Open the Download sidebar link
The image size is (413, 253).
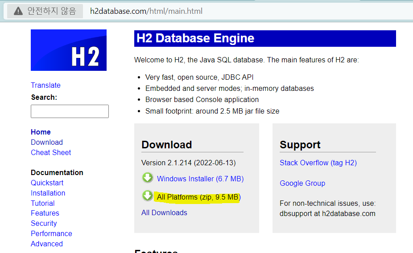pyautogui.click(x=47, y=142)
